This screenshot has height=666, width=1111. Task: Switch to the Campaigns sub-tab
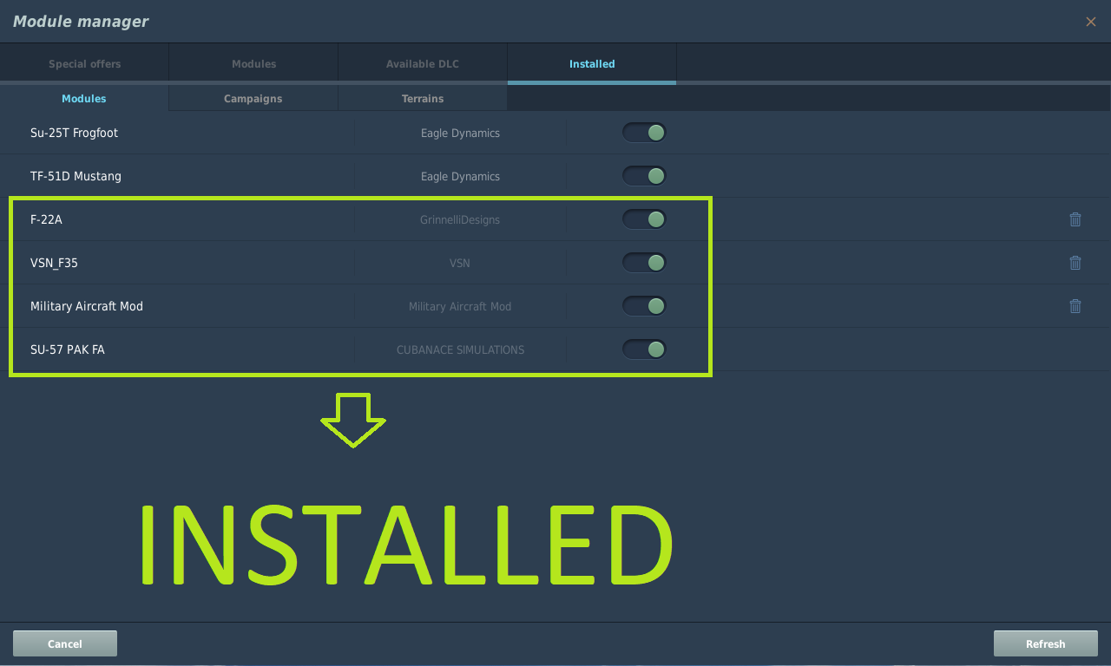(x=253, y=99)
